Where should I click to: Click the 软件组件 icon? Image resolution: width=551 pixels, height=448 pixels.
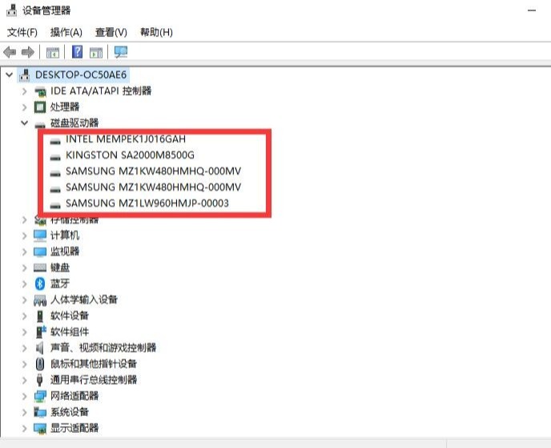click(x=41, y=332)
